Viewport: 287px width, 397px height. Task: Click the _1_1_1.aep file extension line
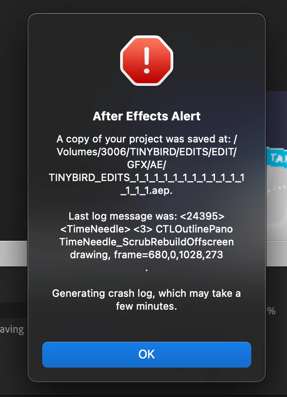point(147,190)
